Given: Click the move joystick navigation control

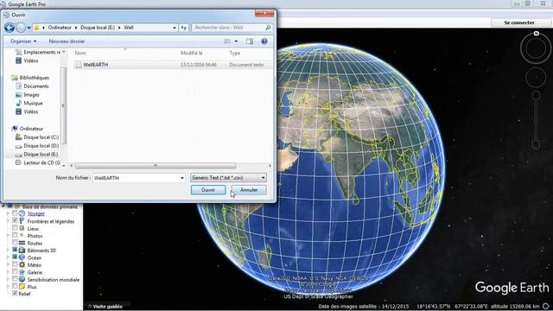Looking at the screenshot, I should (x=536, y=77).
